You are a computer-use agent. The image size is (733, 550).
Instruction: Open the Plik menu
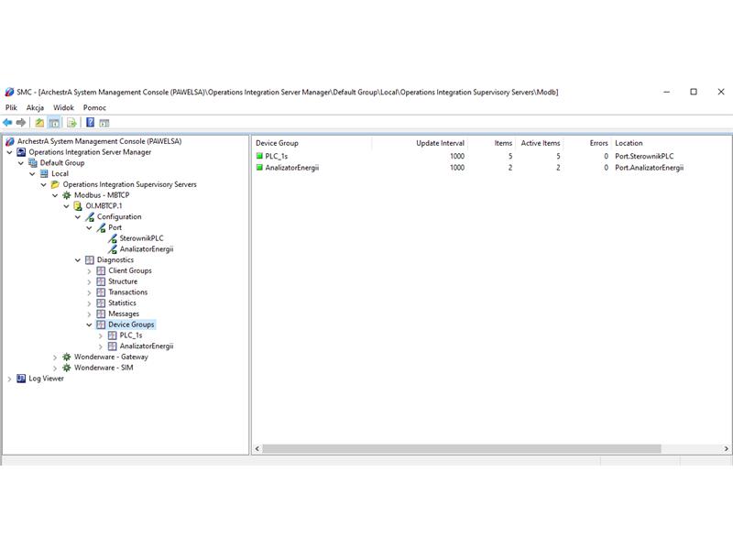[x=11, y=107]
